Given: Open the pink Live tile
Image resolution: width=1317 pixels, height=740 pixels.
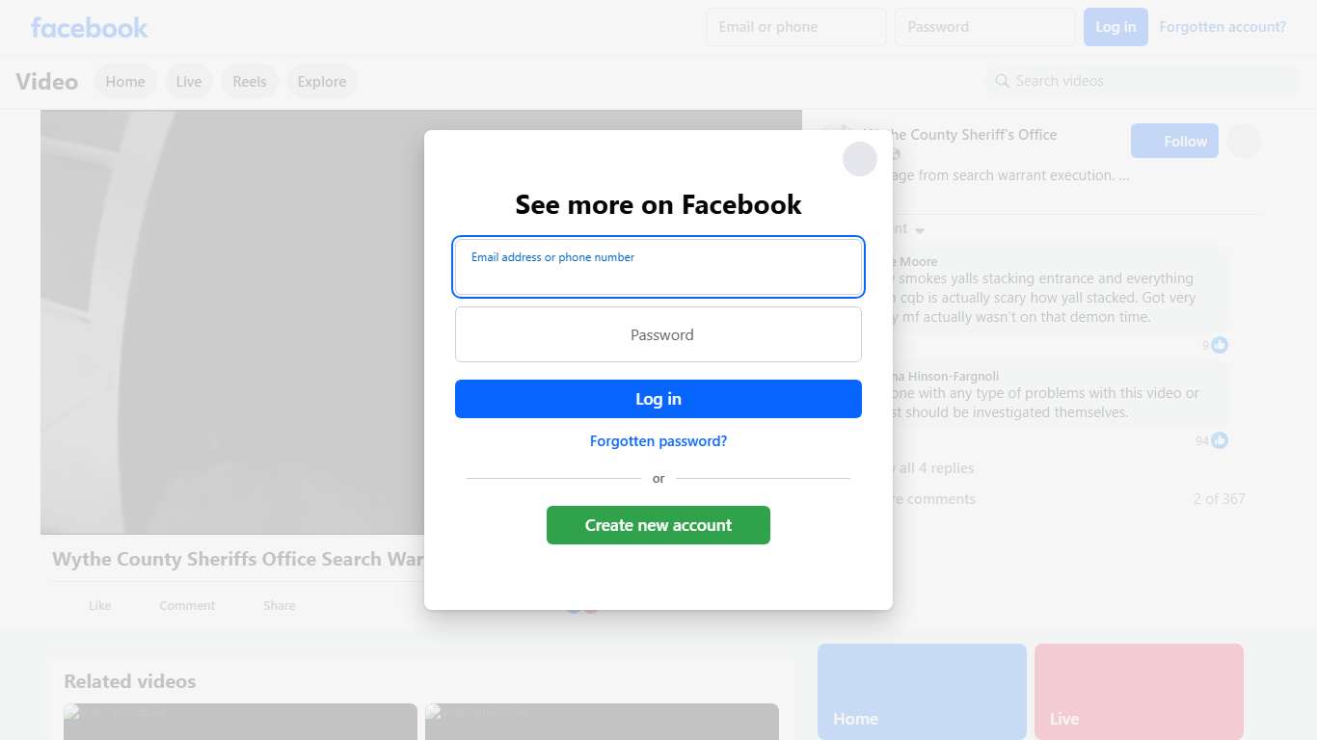Looking at the screenshot, I should pos(1139,692).
